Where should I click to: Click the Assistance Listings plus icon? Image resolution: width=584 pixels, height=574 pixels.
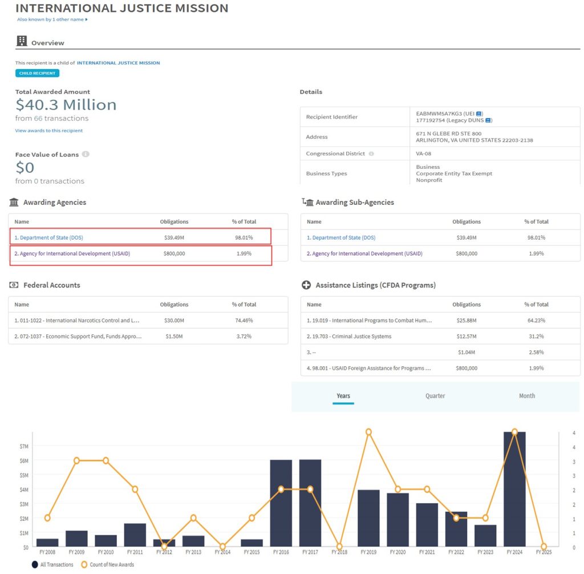(306, 285)
